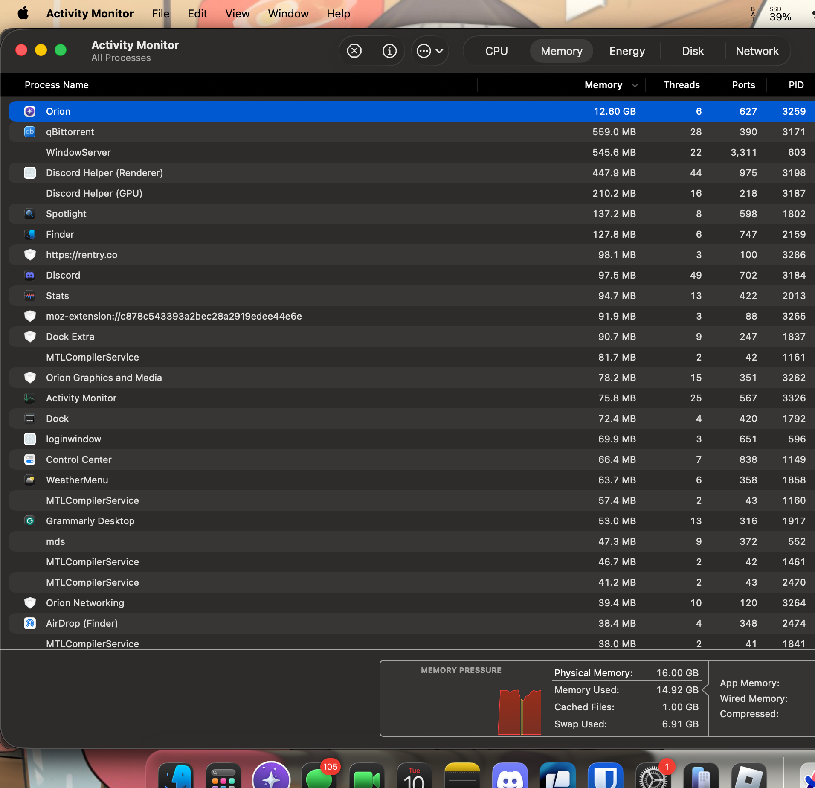Screen dimensions: 815x788
Task: Sort processes by the Threads column
Action: coord(681,85)
